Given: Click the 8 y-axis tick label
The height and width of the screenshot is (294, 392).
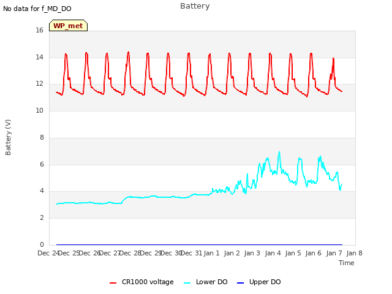Looking at the screenshot, I should pos(42,137).
